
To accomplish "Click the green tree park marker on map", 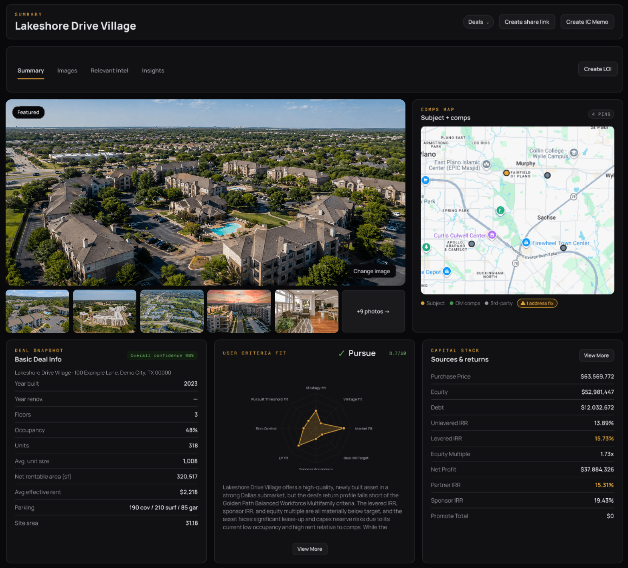I will tap(426, 247).
